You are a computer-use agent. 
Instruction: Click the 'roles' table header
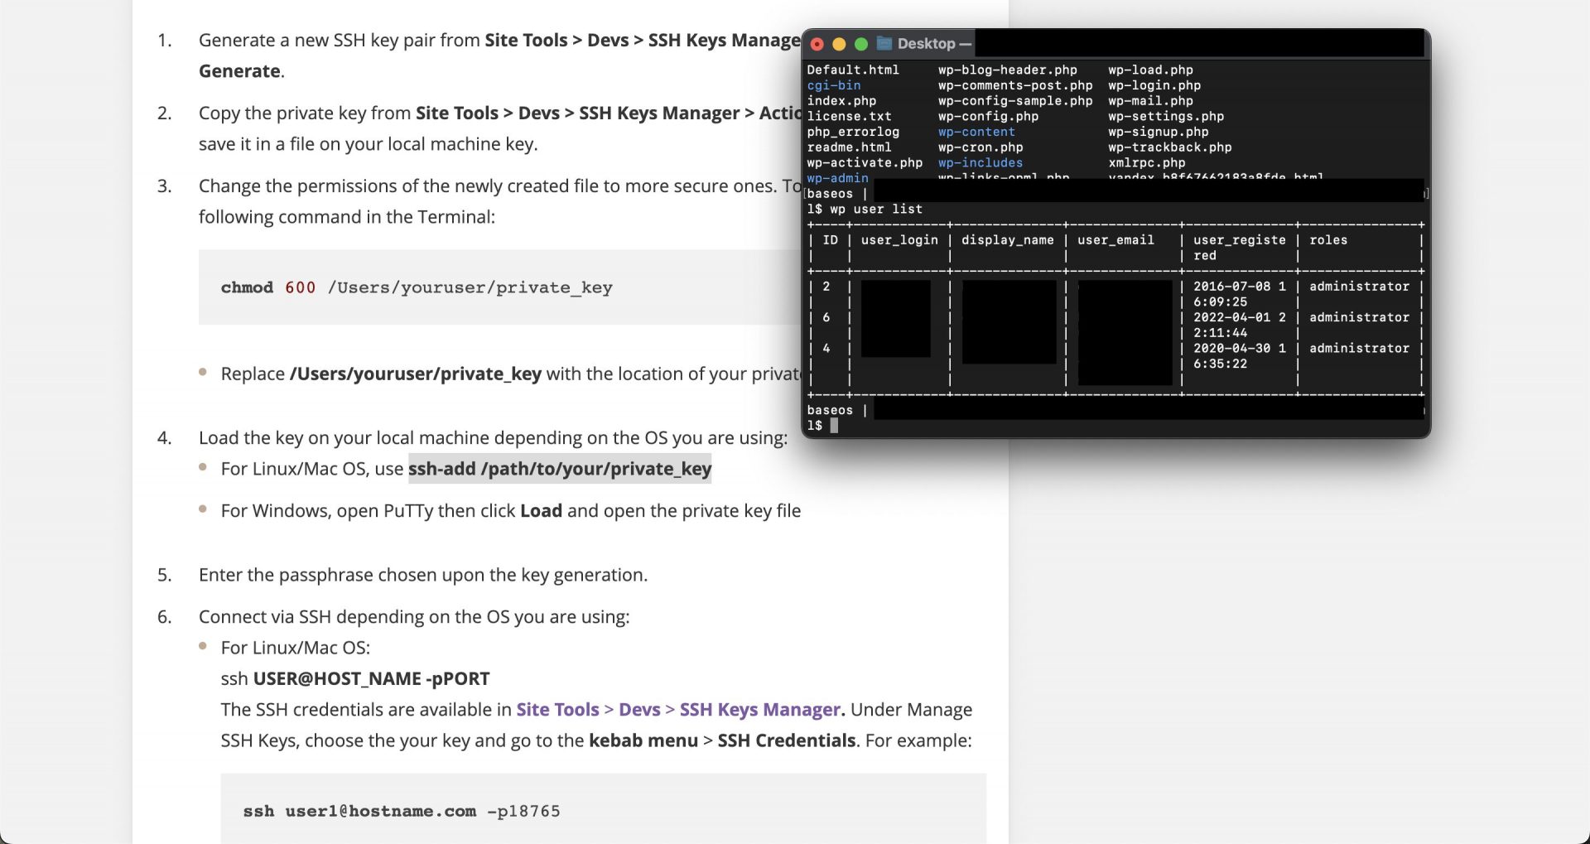click(x=1328, y=240)
